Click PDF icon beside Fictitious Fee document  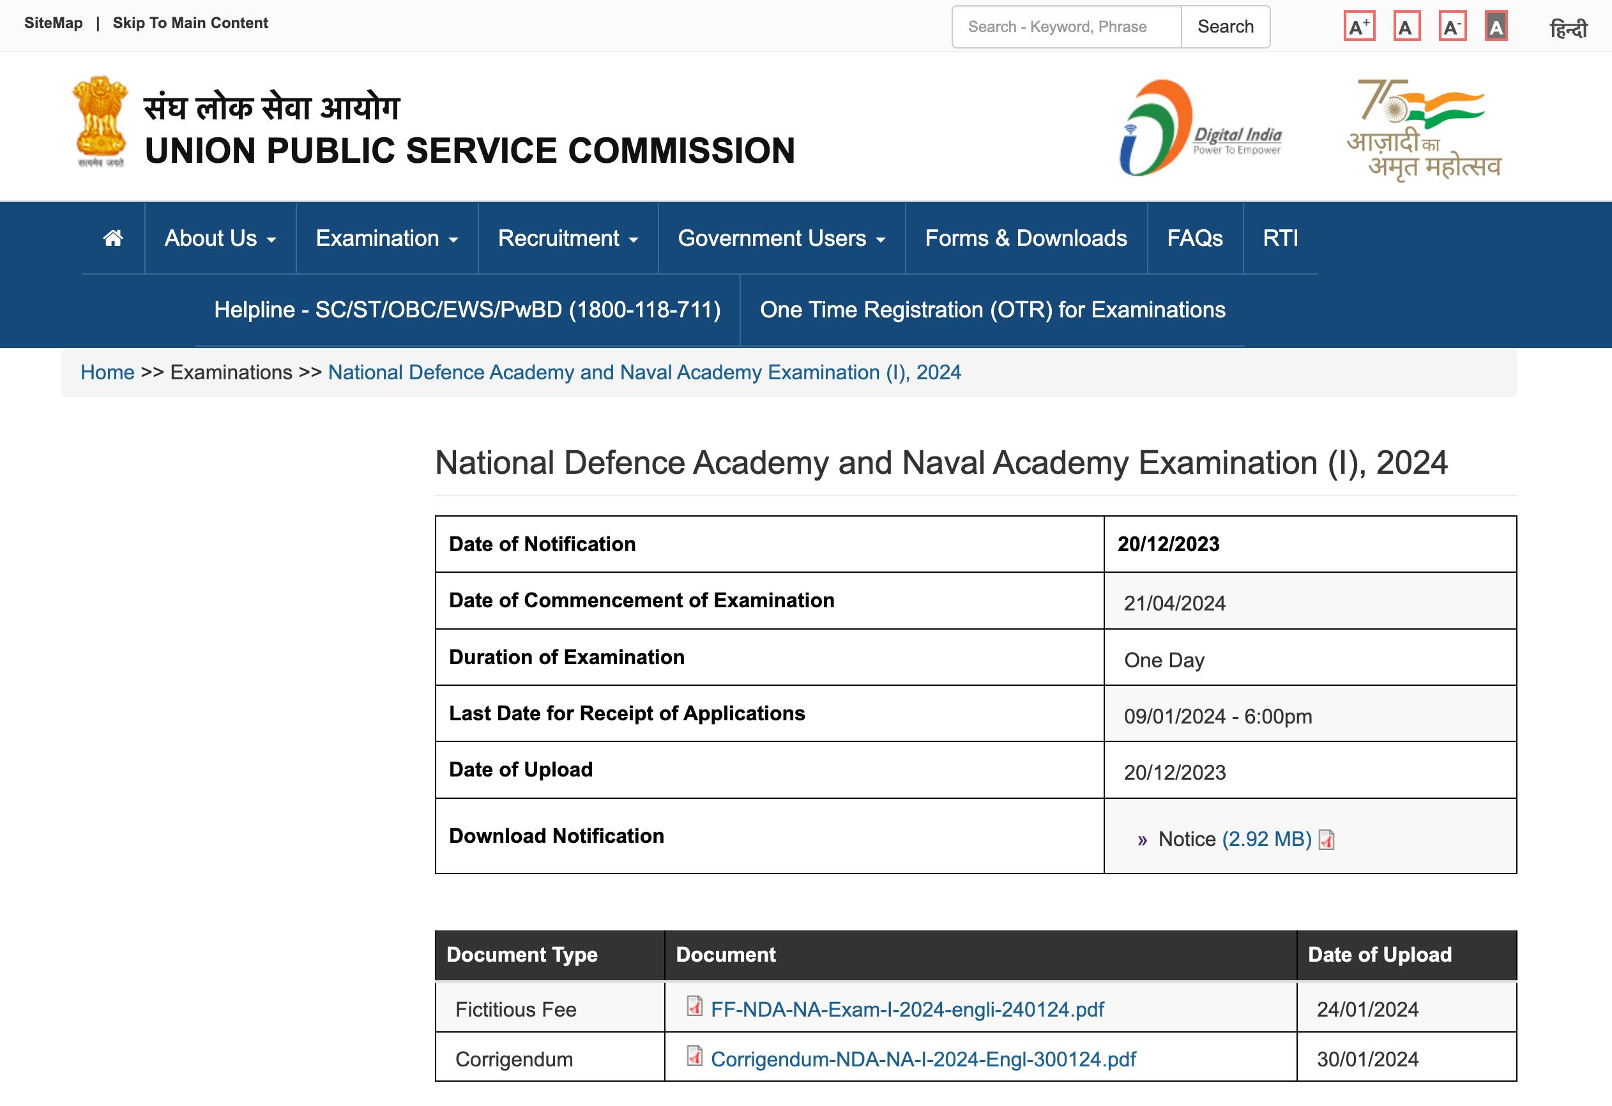694,1006
